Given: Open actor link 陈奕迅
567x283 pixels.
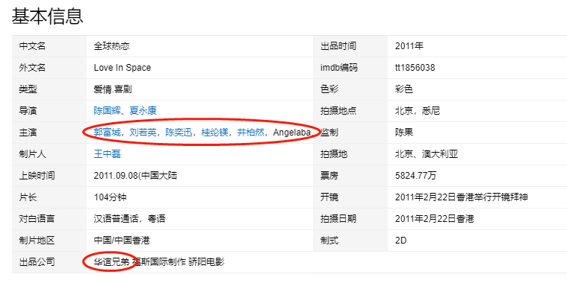Looking at the screenshot, I should click(x=179, y=133).
